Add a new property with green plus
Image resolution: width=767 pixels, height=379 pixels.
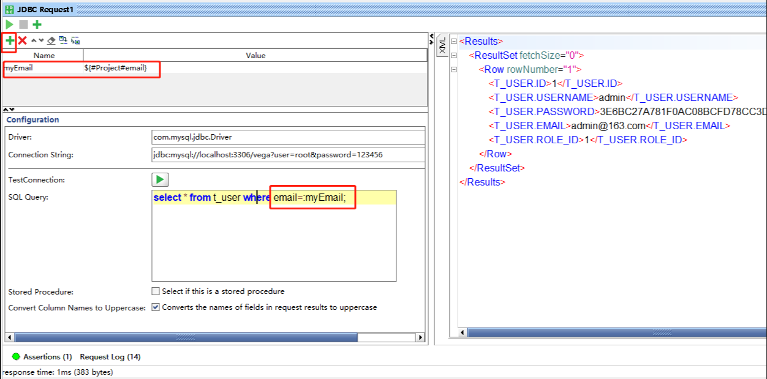(10, 40)
